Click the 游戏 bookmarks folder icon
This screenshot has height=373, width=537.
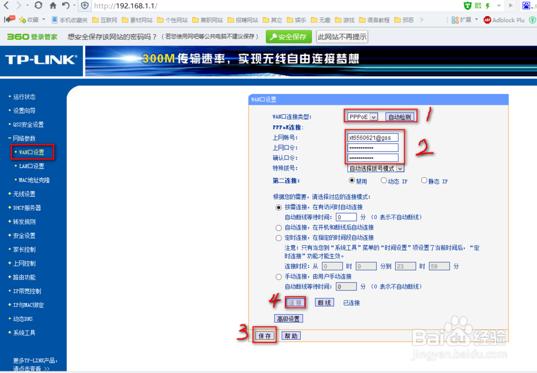coord(339,20)
